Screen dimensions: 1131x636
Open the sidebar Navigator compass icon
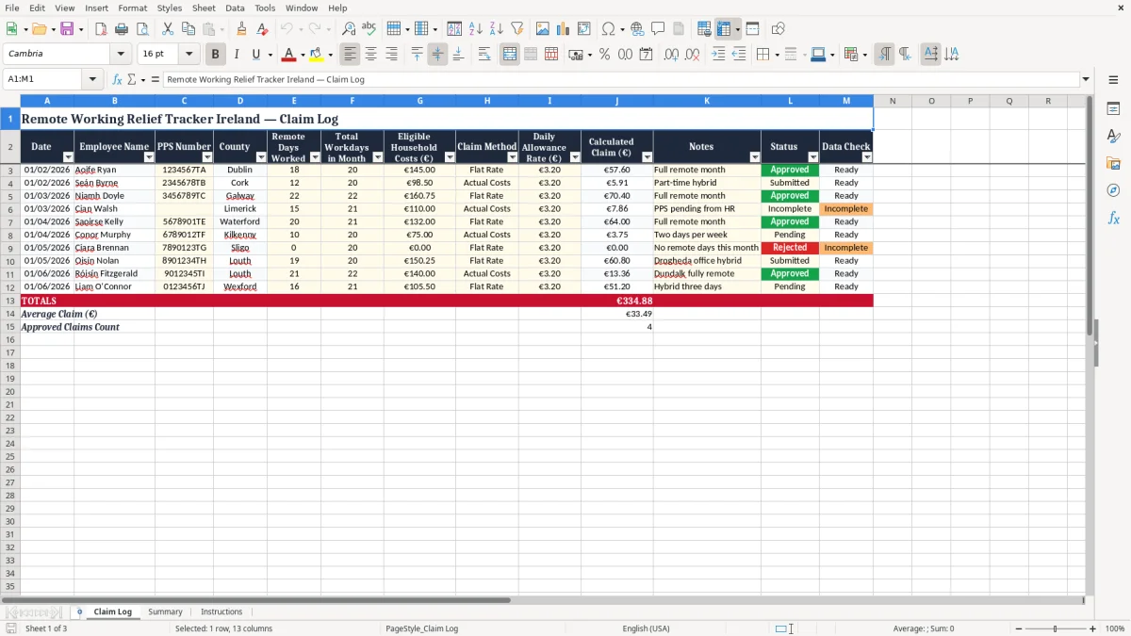pos(1113,190)
